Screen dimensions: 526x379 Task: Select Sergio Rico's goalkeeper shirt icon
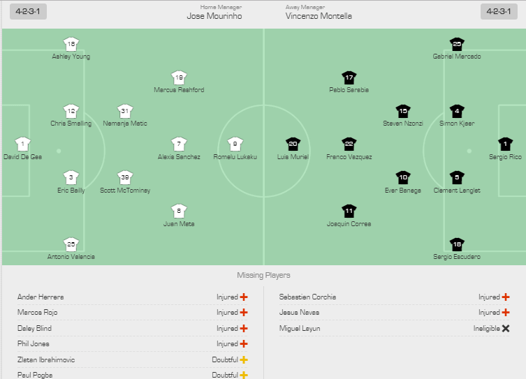[x=505, y=144]
